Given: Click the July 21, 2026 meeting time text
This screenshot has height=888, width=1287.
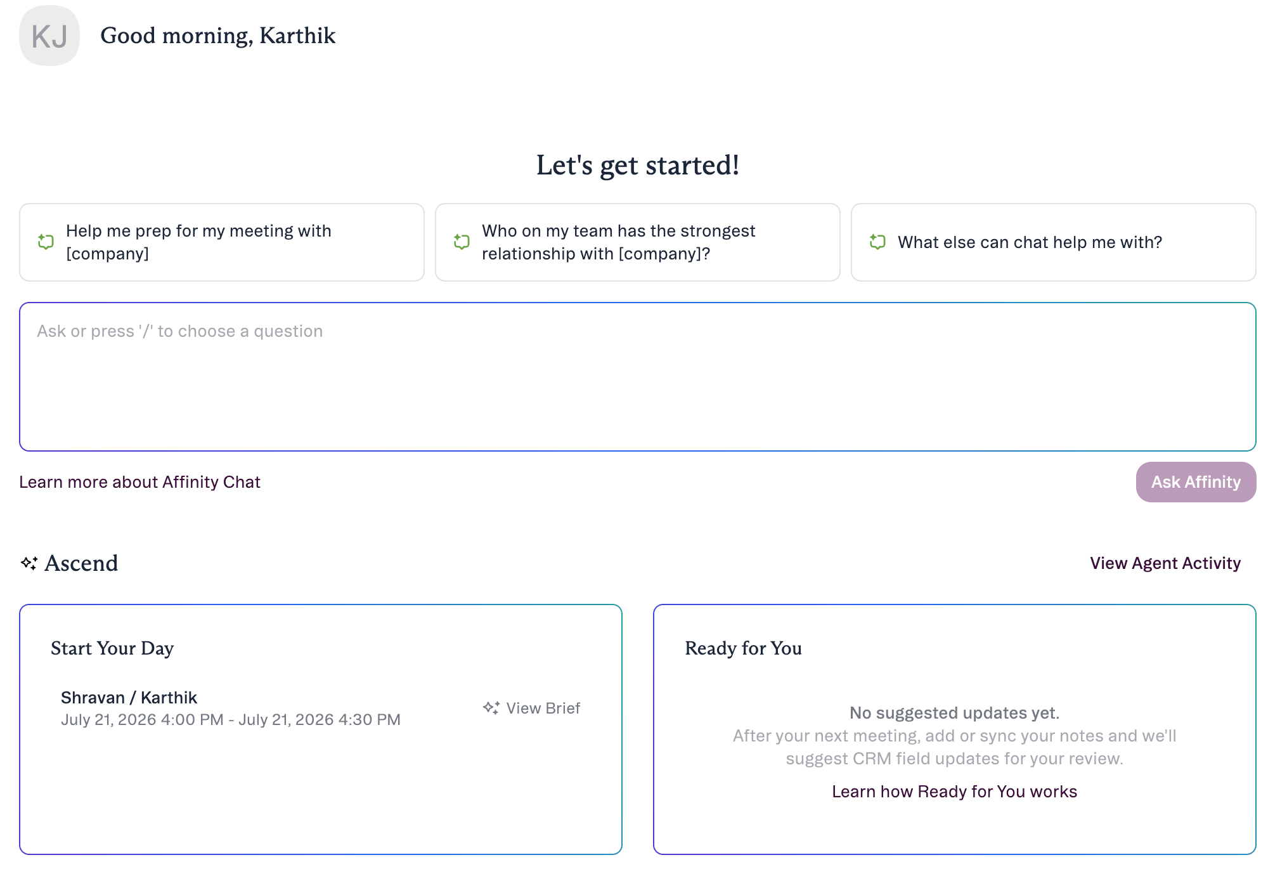Looking at the screenshot, I should (231, 720).
